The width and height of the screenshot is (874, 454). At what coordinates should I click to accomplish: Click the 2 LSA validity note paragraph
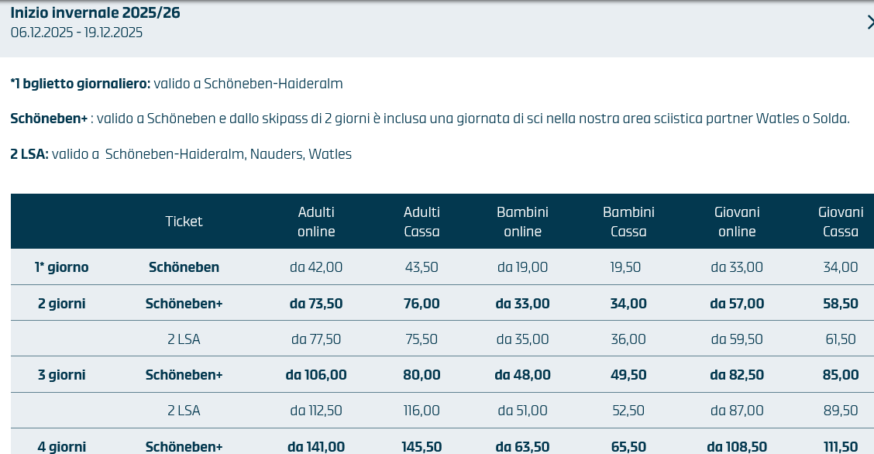coord(181,154)
